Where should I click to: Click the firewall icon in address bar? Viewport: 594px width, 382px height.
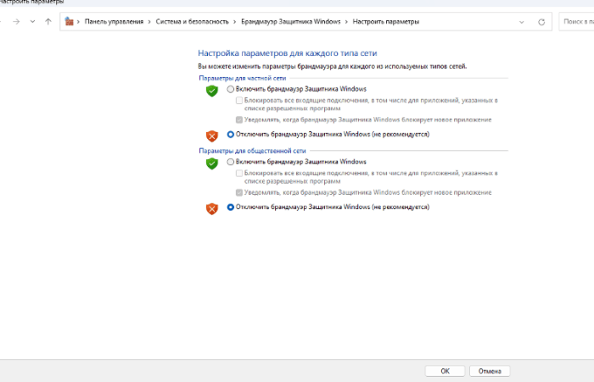click(x=69, y=21)
